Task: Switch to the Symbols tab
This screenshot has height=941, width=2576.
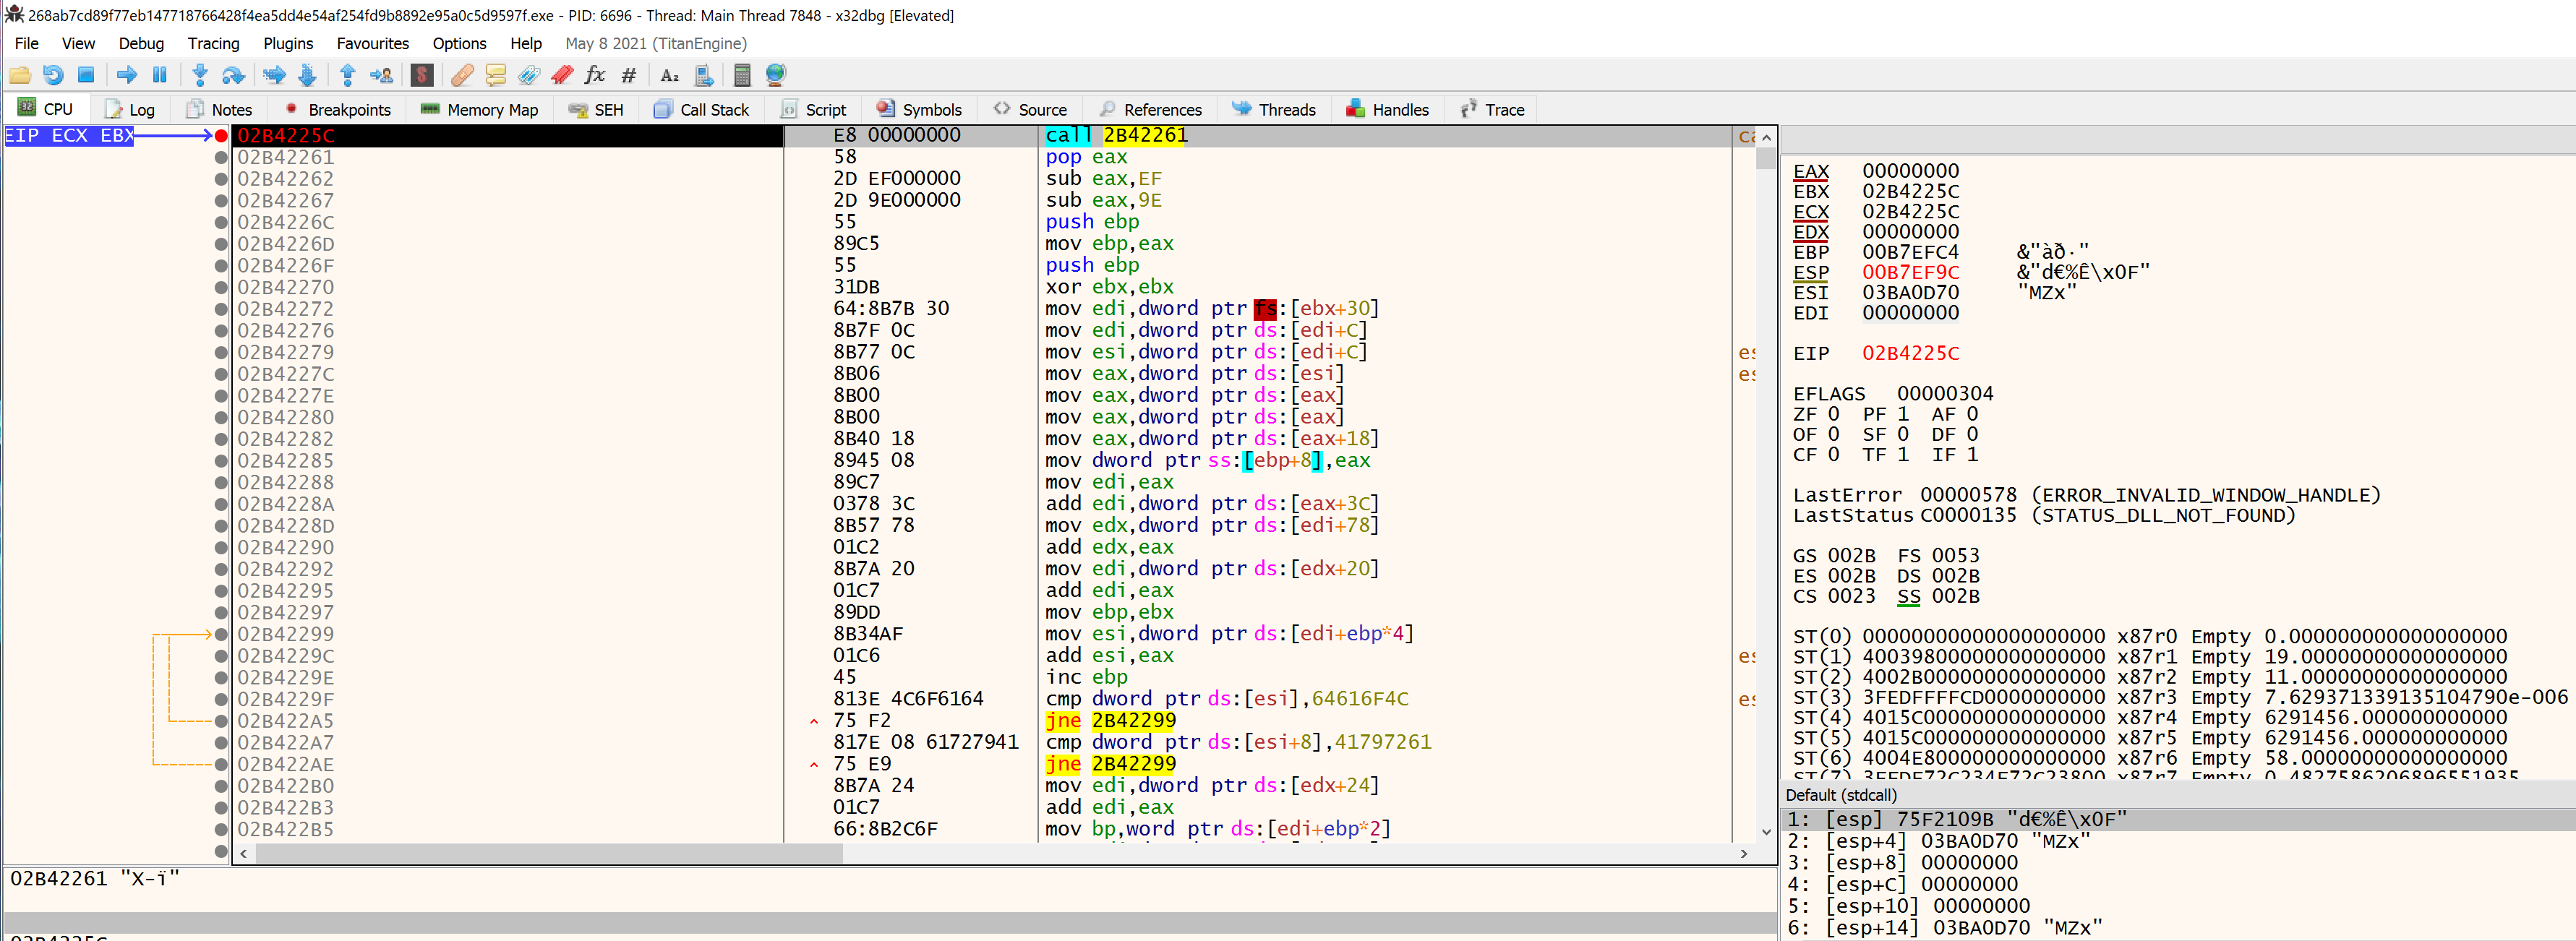Action: pos(920,110)
